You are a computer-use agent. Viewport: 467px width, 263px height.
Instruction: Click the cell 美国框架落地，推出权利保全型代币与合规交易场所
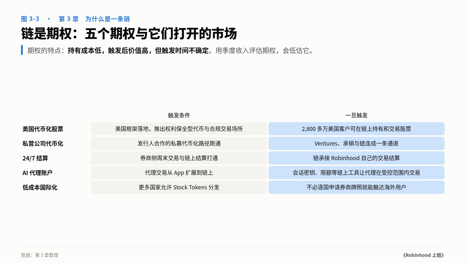[179, 129]
